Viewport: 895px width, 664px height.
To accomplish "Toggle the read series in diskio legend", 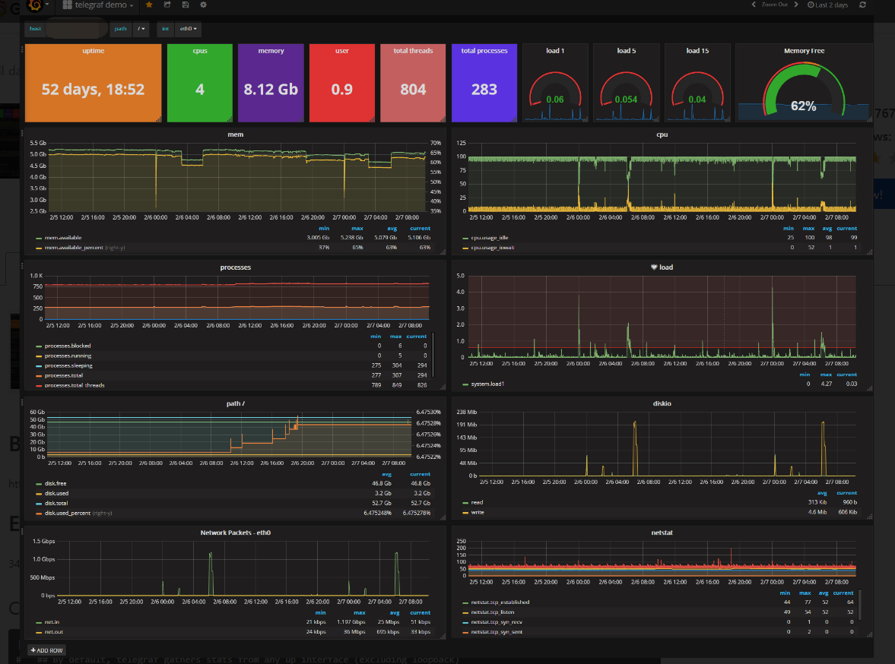I will coord(477,503).
